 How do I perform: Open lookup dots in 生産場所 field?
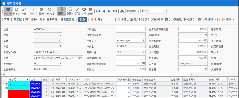point(60,63)
